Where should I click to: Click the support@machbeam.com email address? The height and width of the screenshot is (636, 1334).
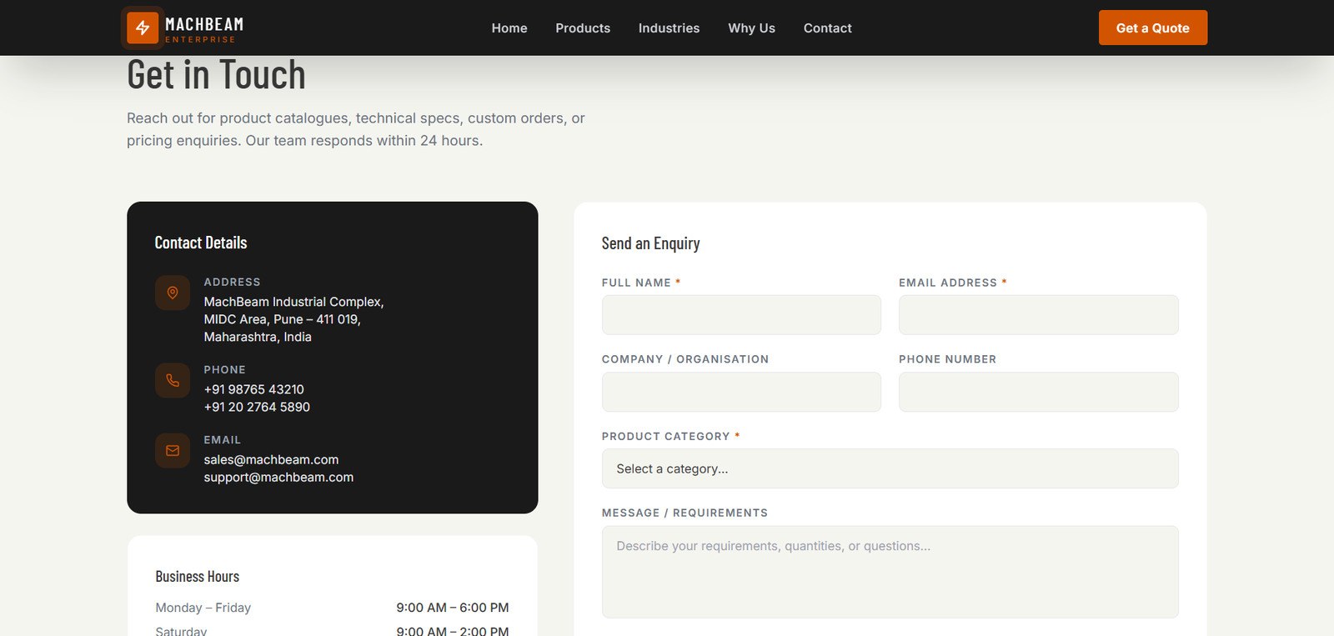click(x=278, y=477)
